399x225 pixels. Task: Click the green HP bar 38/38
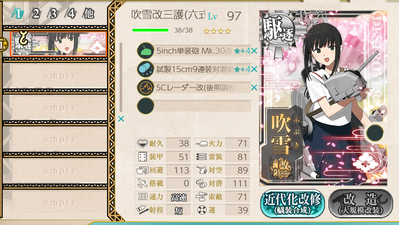coord(151,30)
